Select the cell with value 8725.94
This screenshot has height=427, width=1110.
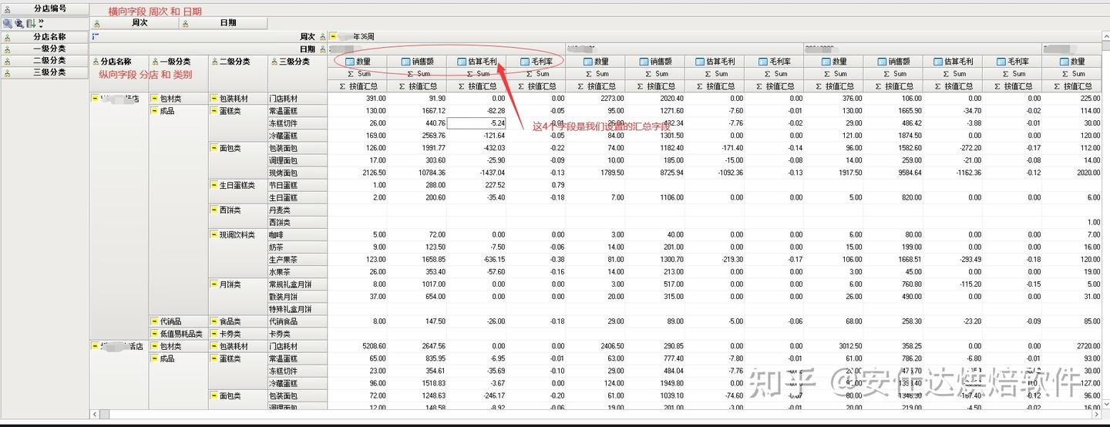click(x=654, y=173)
